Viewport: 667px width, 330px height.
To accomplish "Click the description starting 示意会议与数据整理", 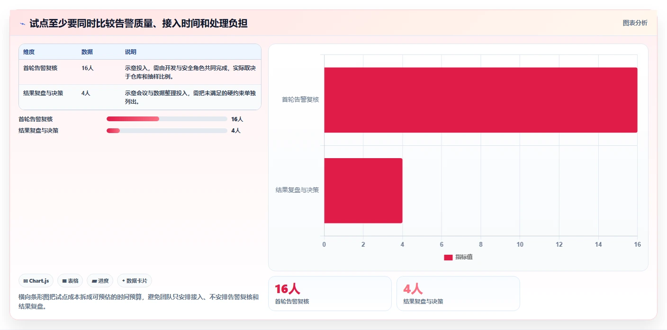I will pyautogui.click(x=190, y=98).
